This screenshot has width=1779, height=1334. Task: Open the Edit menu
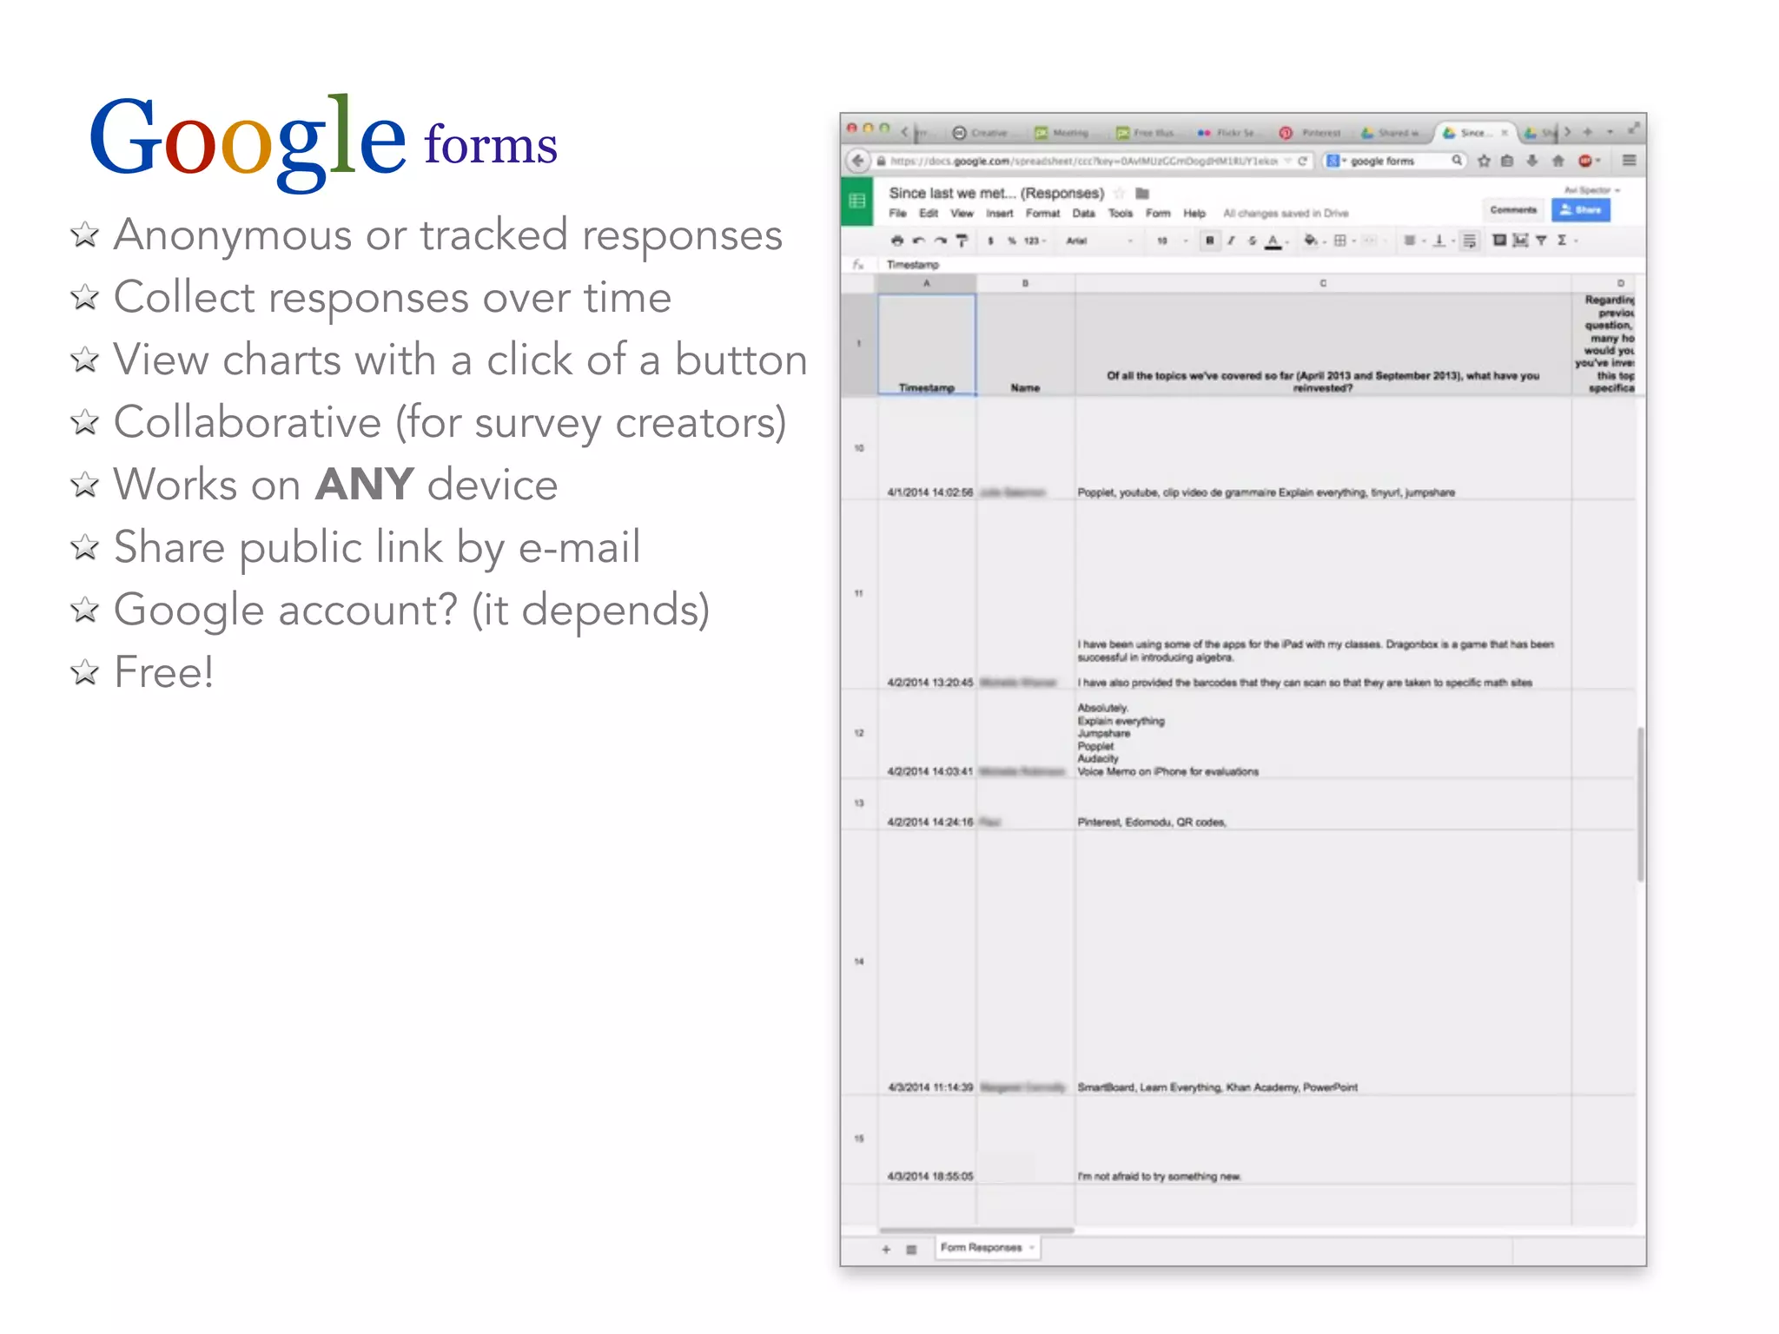pos(929,214)
